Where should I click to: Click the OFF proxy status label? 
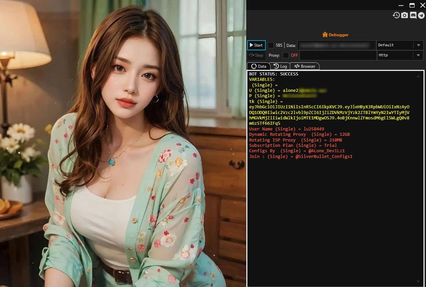[294, 55]
